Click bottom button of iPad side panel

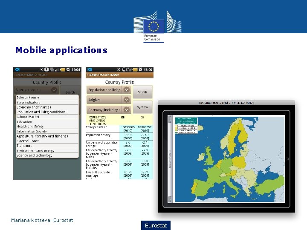[170, 199]
